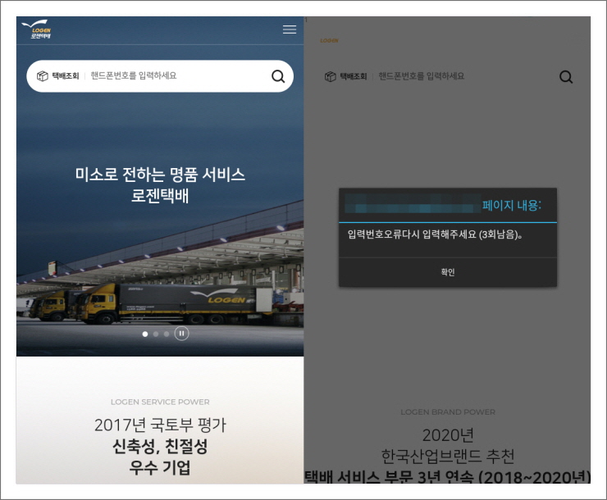Image resolution: width=607 pixels, height=500 pixels.
Task: Select the first carousel dot
Action: [145, 334]
